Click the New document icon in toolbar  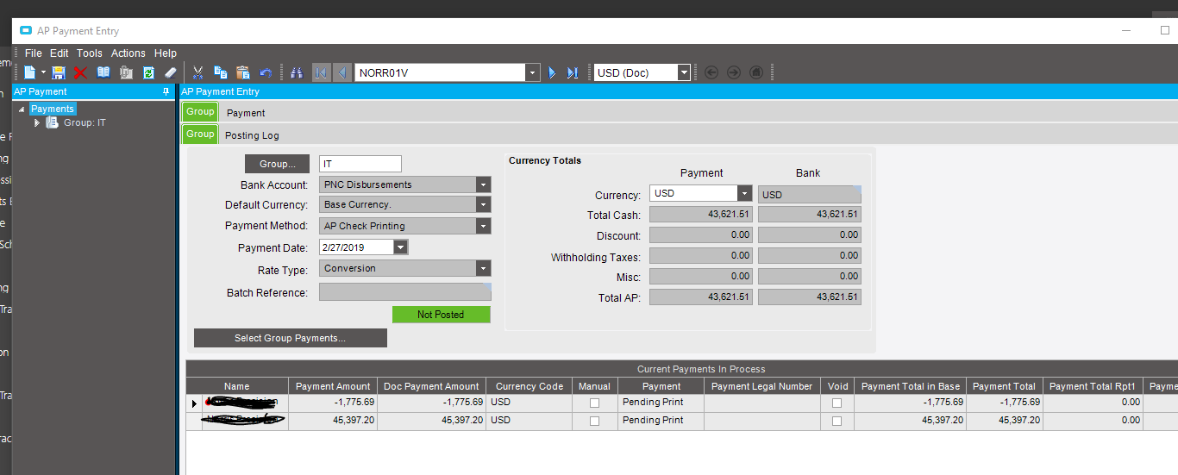point(29,73)
